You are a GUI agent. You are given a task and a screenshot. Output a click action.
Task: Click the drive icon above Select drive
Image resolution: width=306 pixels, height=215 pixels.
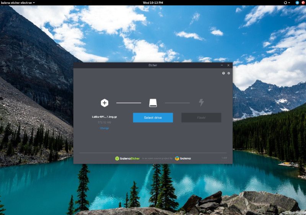(153, 103)
